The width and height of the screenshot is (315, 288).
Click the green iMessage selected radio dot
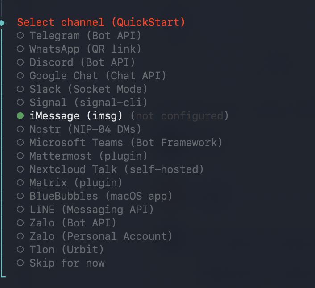(21, 116)
